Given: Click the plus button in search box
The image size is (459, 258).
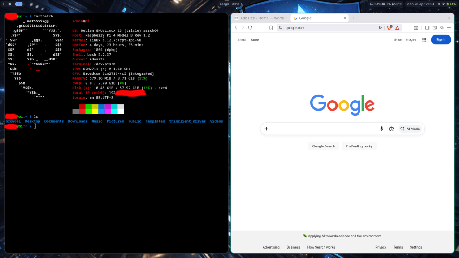Looking at the screenshot, I should click(266, 129).
